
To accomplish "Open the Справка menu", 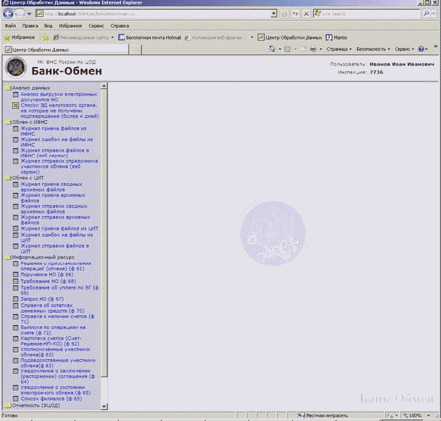I will [120, 26].
